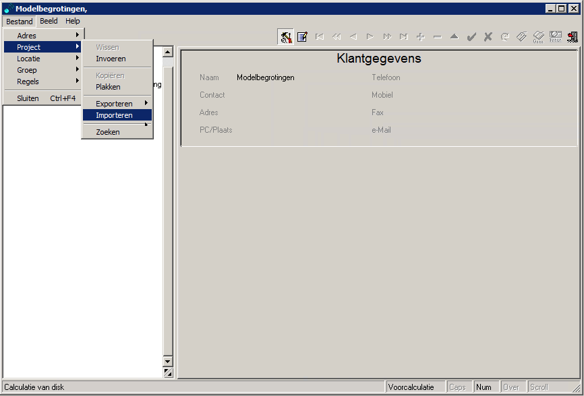Click the next record arrow icon
Screen dimensions: 584x396
pos(370,37)
